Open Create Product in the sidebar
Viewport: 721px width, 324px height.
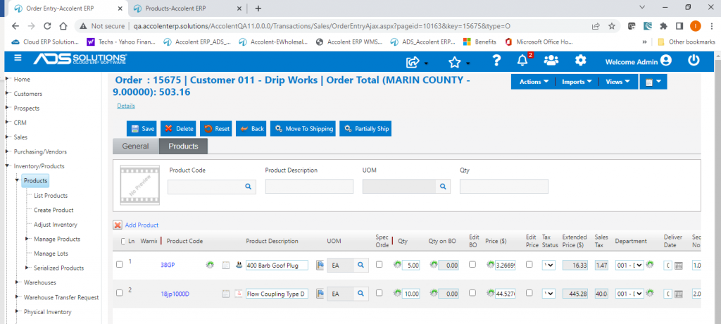coord(54,210)
